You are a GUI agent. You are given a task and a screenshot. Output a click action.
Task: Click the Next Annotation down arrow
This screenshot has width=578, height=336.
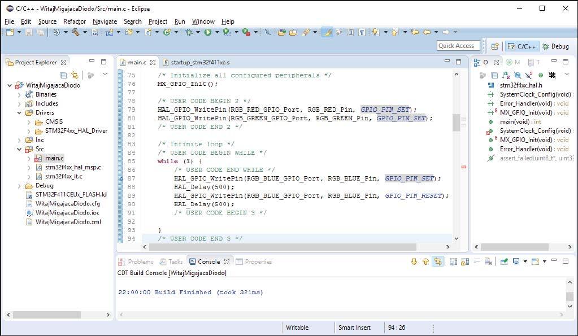coord(375,32)
